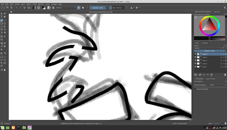Select the Rectangular Selection tool
Viewport: 227px width, 130px height.
[2, 57]
